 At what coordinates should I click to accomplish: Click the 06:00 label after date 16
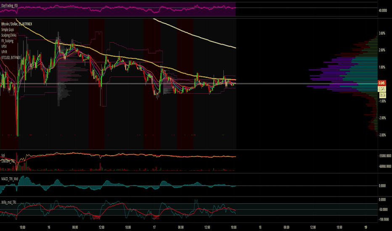pos(75,227)
